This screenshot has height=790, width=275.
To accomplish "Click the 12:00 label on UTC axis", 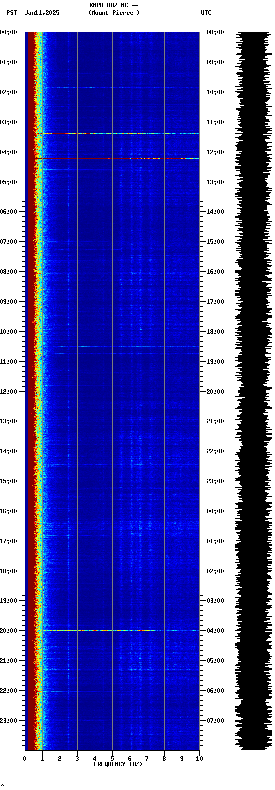I will coord(215,152).
